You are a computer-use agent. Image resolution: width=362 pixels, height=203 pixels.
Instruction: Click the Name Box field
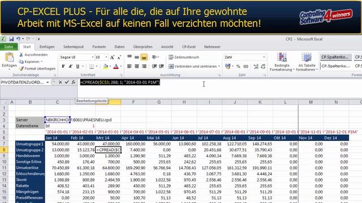pyautogui.click(x=23, y=82)
